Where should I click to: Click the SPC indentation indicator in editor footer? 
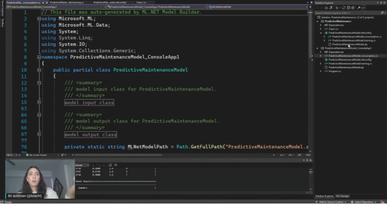pos(300,155)
